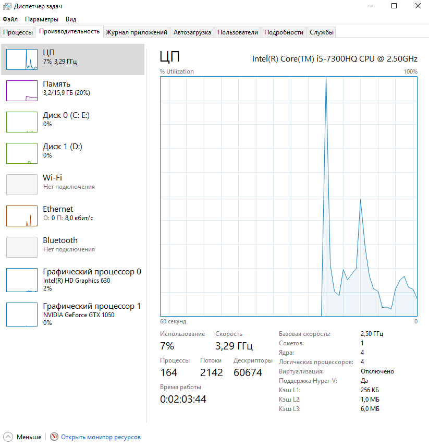Switch to the Журнал приложений tab

click(136, 32)
